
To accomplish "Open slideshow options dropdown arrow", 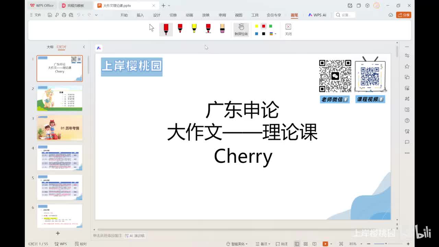I will coord(331,244).
